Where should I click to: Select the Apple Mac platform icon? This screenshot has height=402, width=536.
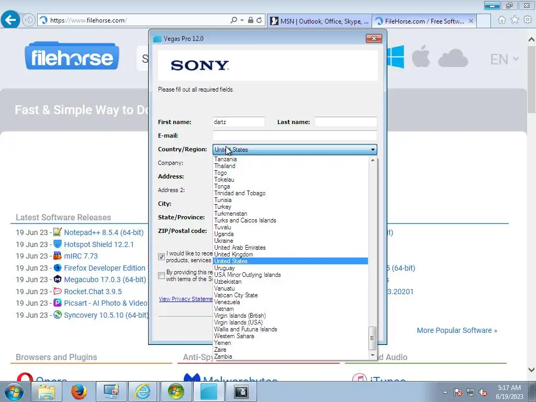421,57
